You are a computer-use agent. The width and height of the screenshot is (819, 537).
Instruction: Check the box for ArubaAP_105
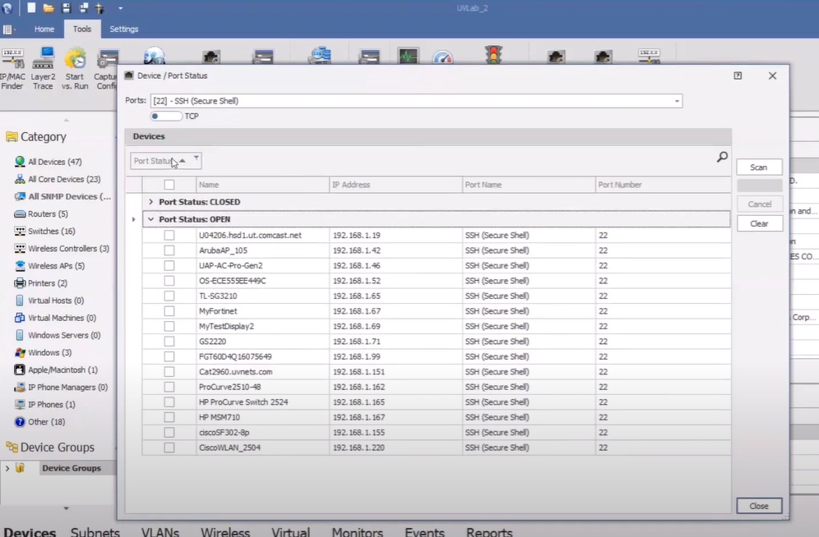(x=169, y=250)
